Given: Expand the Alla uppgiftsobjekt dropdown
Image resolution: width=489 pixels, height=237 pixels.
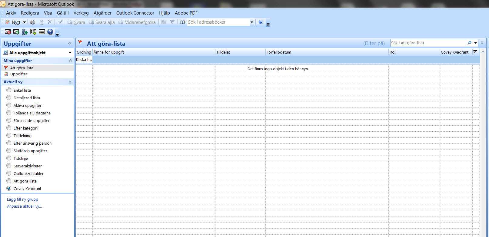Looking at the screenshot, I should tap(70, 53).
